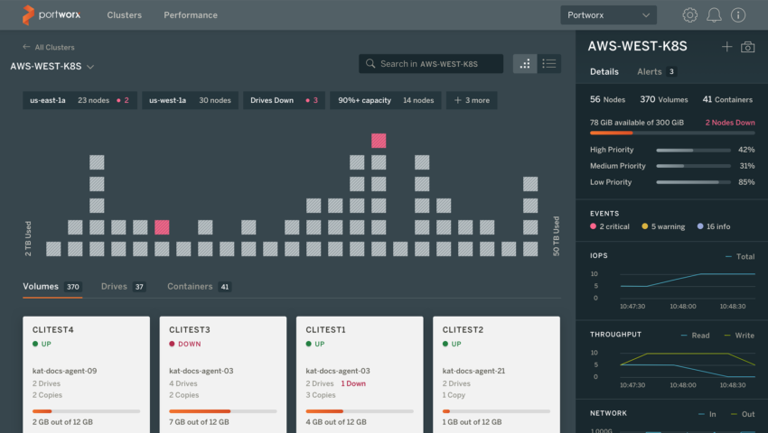Image resolution: width=768 pixels, height=433 pixels.
Task: Switch to the Alerts tab
Action: [656, 71]
